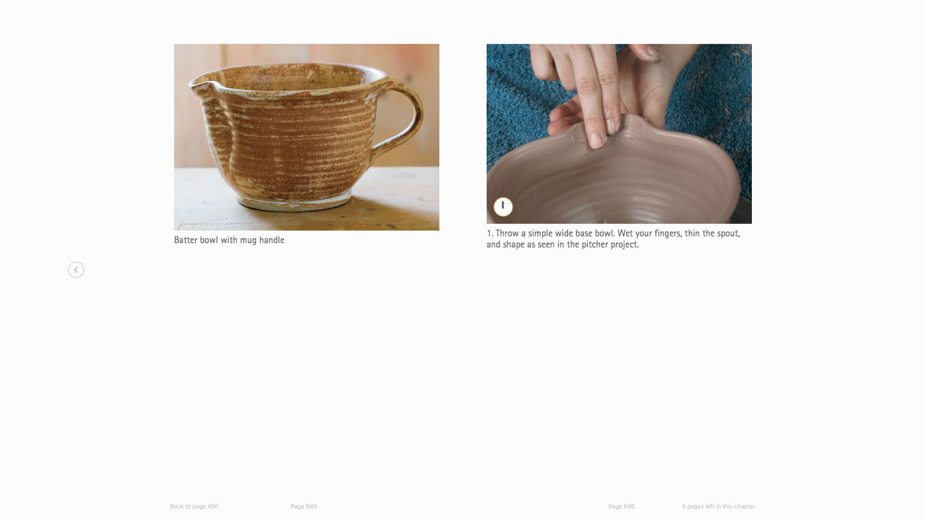Click the 'Batter bowl with mug handle' caption
The width and height of the screenshot is (926, 521).
click(230, 240)
